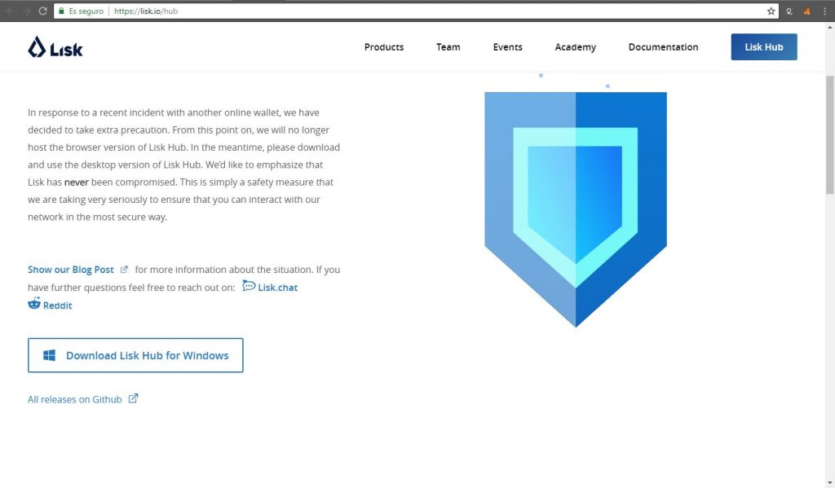Click the Lisk logo
Viewport: 835px width, 488px height.
(x=55, y=47)
